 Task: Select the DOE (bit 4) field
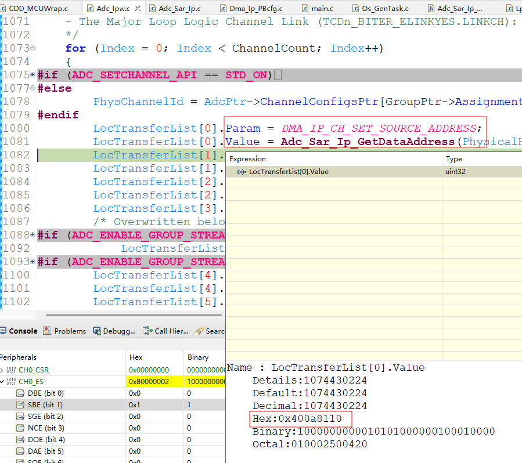(113, 440)
